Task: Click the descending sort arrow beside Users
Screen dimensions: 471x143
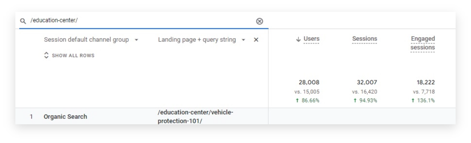Action: click(x=298, y=39)
